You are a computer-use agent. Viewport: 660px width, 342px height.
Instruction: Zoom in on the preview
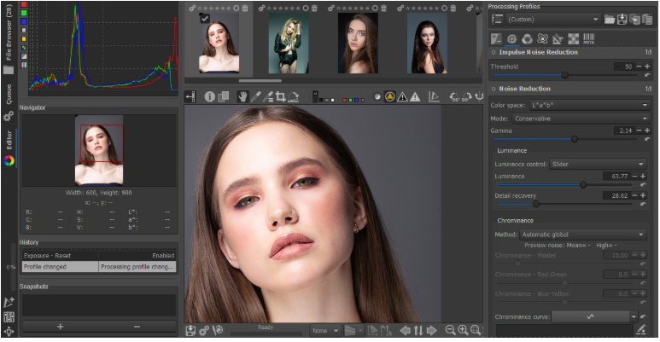pyautogui.click(x=463, y=330)
